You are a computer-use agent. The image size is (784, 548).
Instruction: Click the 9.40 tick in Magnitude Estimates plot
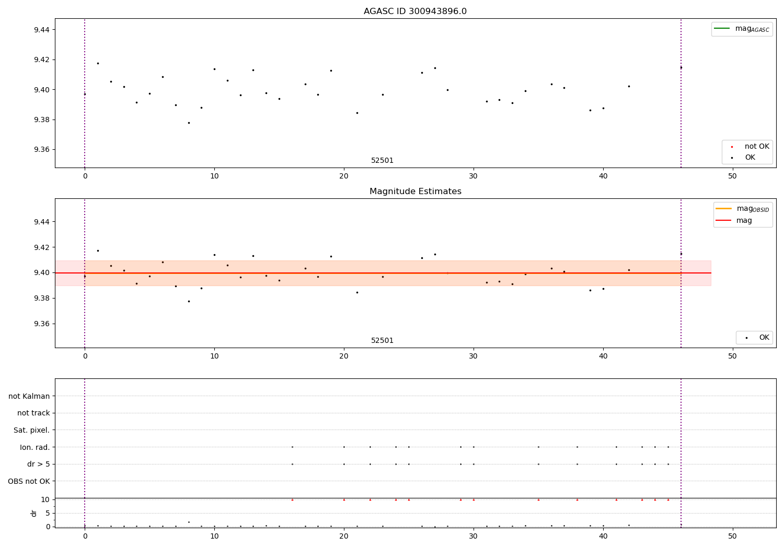coord(42,272)
